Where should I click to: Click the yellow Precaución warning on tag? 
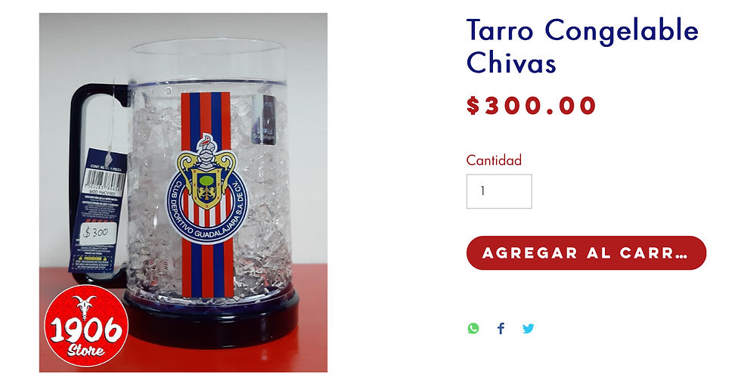[x=92, y=262]
